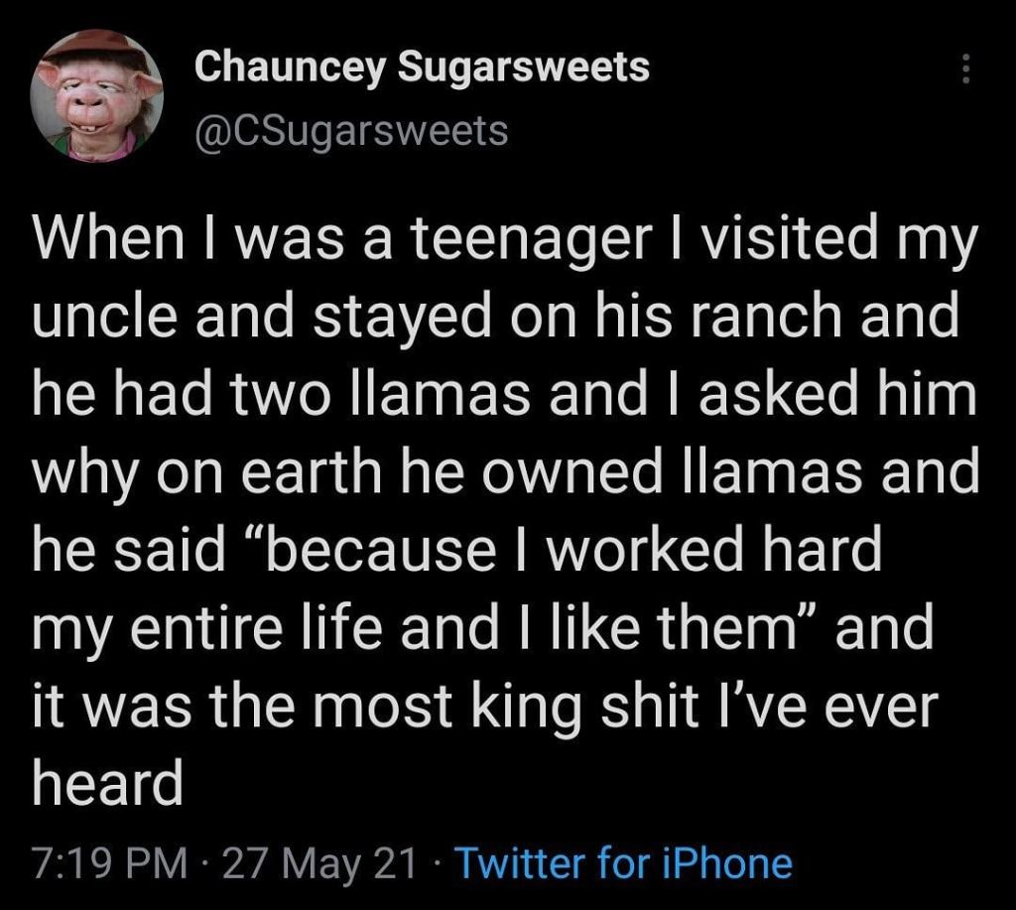Click the 7:19 PM timestamp
1016x910 pixels.
109,863
